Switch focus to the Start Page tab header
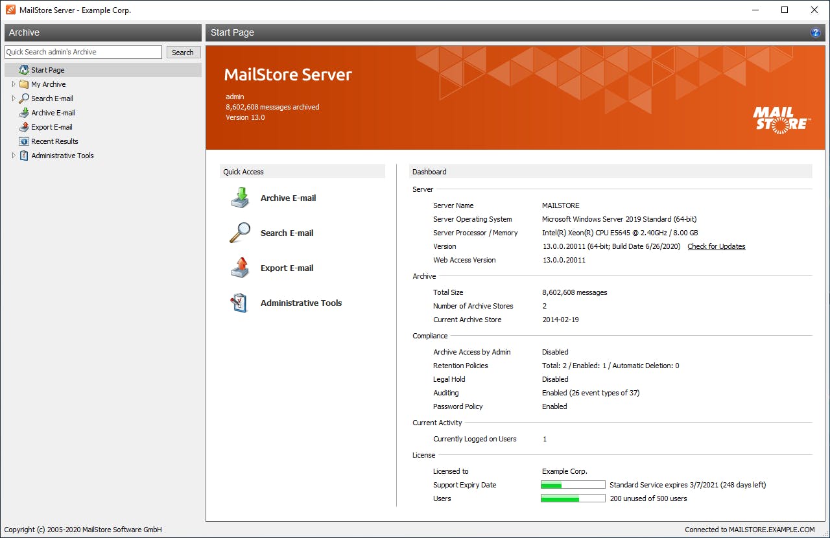This screenshot has height=538, width=830. tap(232, 32)
